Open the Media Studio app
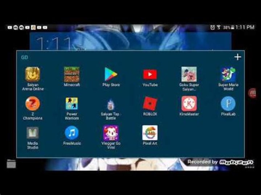 tap(33, 133)
